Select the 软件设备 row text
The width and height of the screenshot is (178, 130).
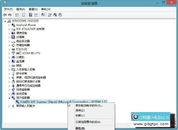[22, 74]
